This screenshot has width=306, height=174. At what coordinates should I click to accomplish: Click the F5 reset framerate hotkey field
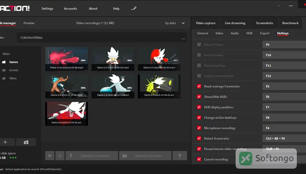point(284,86)
